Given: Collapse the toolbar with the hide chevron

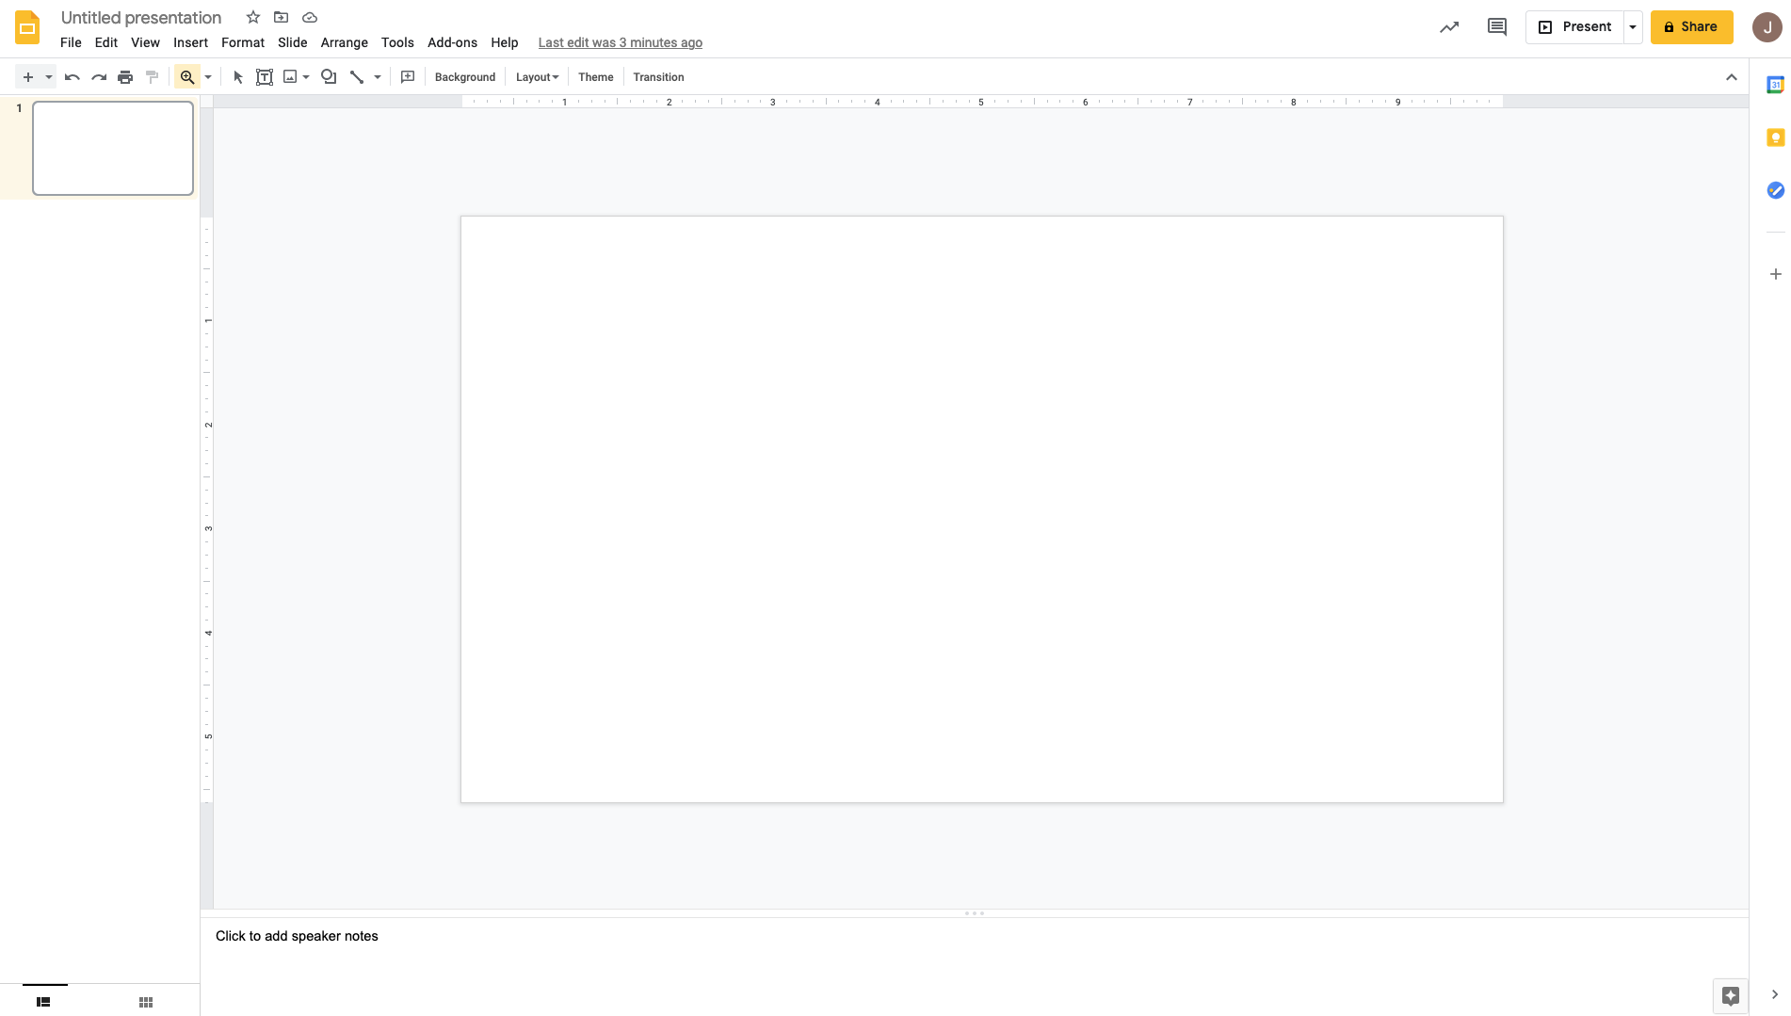Looking at the screenshot, I should pyautogui.click(x=1732, y=76).
